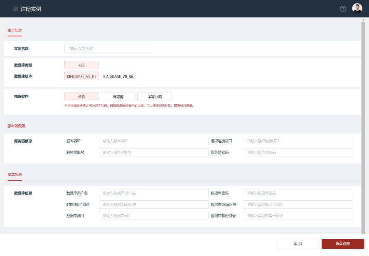The image size is (369, 256).
Task: Click the scrollbar up arrow
Action: [x=363, y=20]
